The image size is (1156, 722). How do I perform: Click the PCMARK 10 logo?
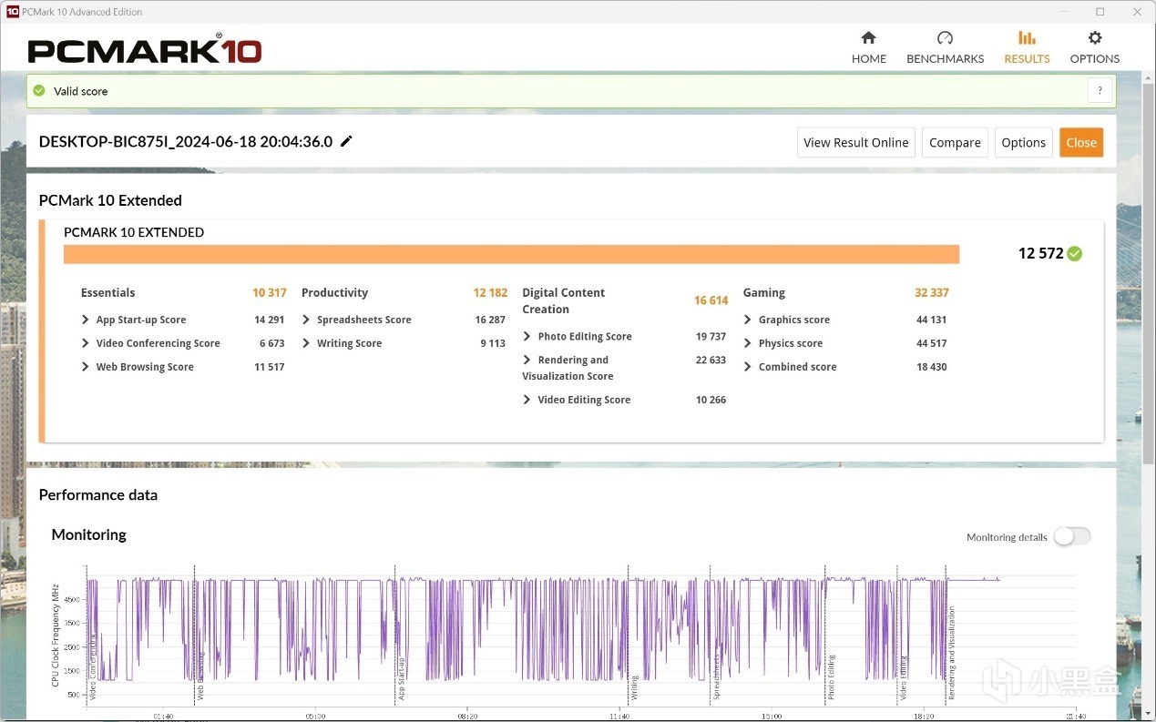(x=145, y=50)
